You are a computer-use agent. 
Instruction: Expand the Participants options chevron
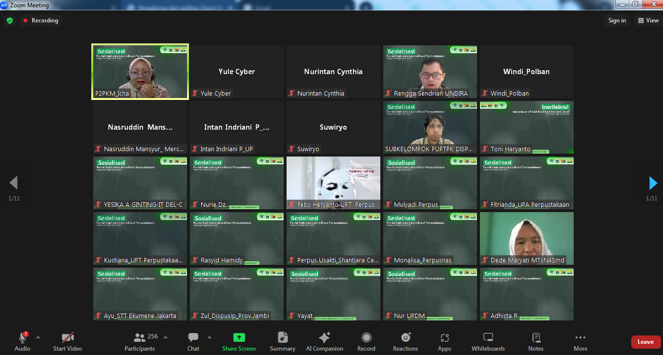[x=166, y=337]
